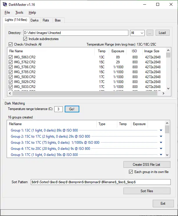Viewport: 178px width, 216px height.
Task: Sort by ISO column header
Action: click(134, 51)
